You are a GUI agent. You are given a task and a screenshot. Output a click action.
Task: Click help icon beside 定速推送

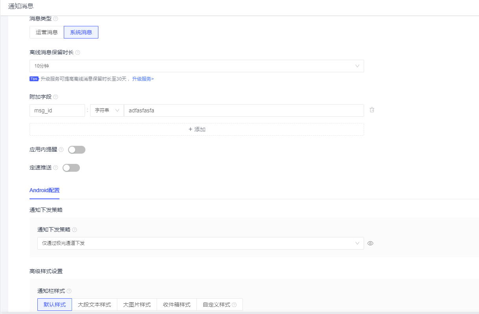pyautogui.click(x=55, y=168)
